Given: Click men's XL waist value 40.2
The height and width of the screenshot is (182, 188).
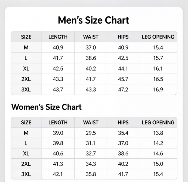Looking at the screenshot, I should point(91,69).
